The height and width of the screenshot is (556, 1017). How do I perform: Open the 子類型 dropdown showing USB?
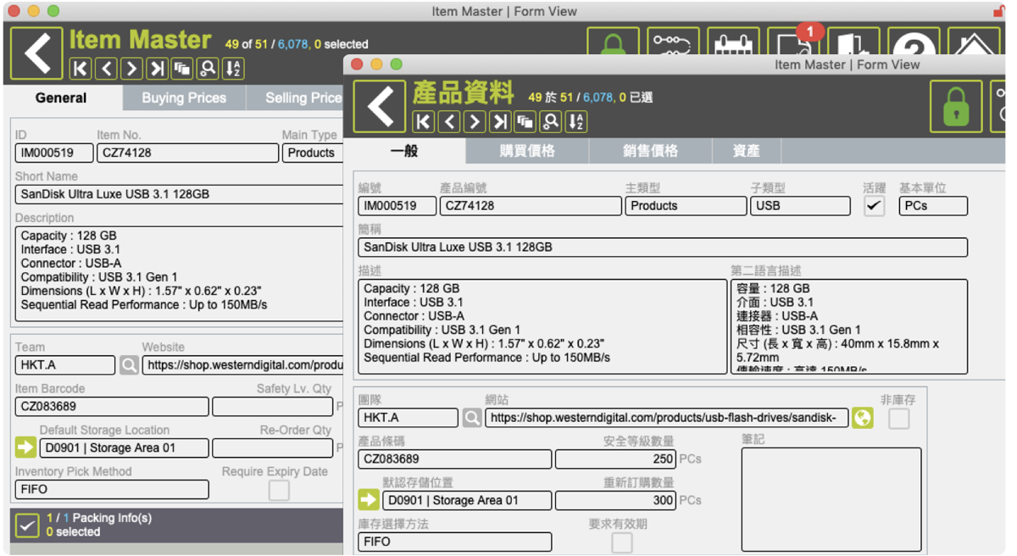point(799,206)
